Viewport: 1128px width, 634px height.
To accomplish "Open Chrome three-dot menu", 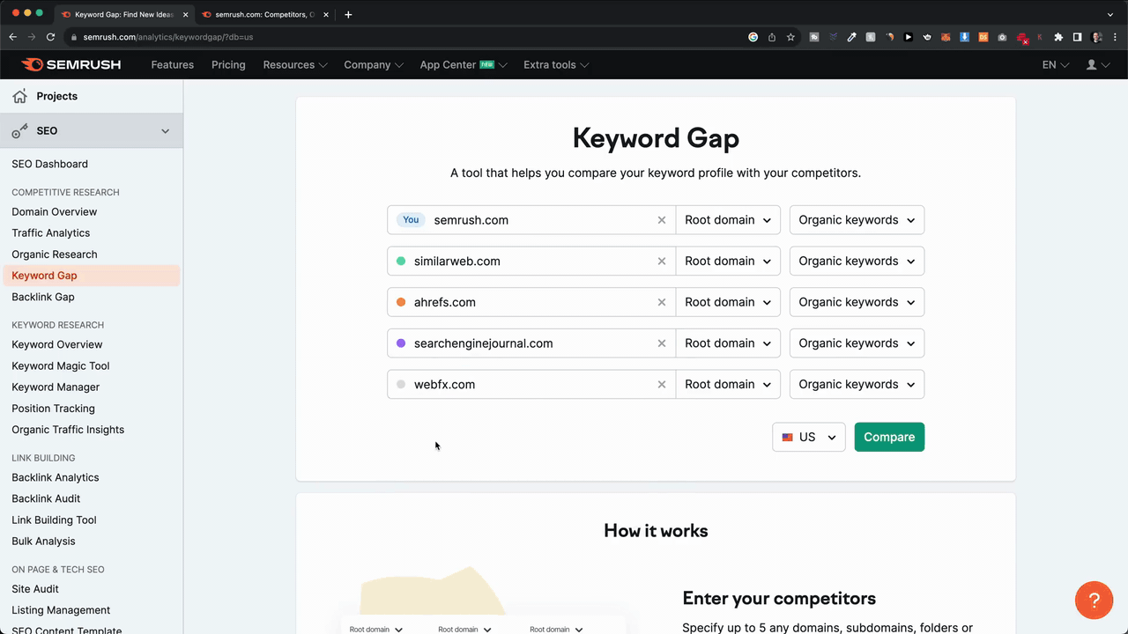I will click(x=1115, y=37).
